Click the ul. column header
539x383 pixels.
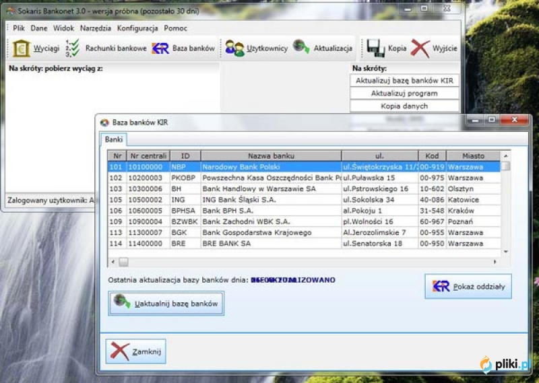(379, 155)
